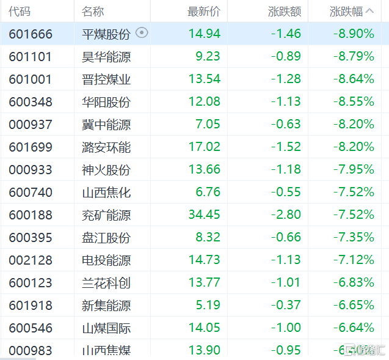Sort by 名称 column header

point(93,12)
